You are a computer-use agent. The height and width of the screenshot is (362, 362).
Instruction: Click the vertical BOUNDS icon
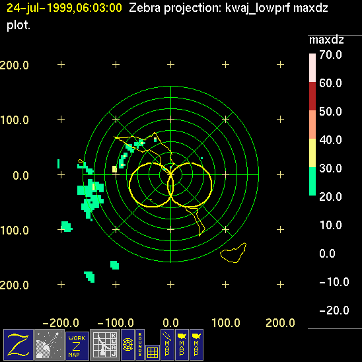pyautogui.click(x=140, y=345)
